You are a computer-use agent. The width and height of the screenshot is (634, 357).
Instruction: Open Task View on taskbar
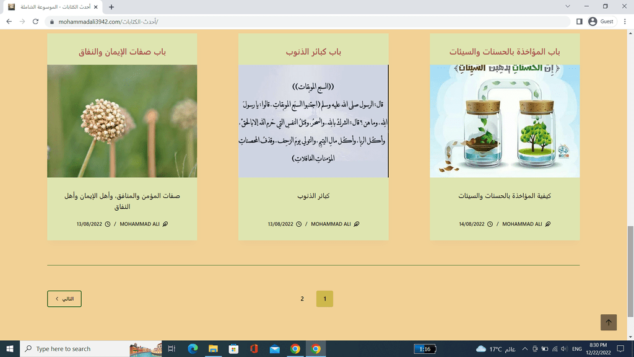pos(172,348)
